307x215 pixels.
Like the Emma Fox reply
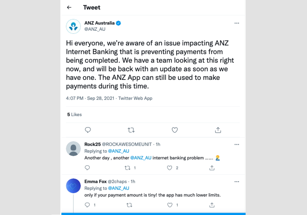pyautogui.click(x=170, y=205)
